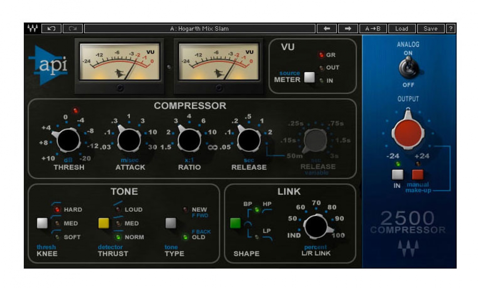Open the Load menu
The height and width of the screenshot is (288, 478).
tap(402, 29)
